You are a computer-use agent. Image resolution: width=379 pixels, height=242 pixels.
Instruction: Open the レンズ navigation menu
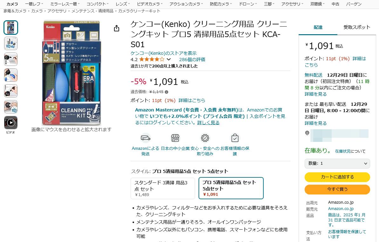pos(122,4)
